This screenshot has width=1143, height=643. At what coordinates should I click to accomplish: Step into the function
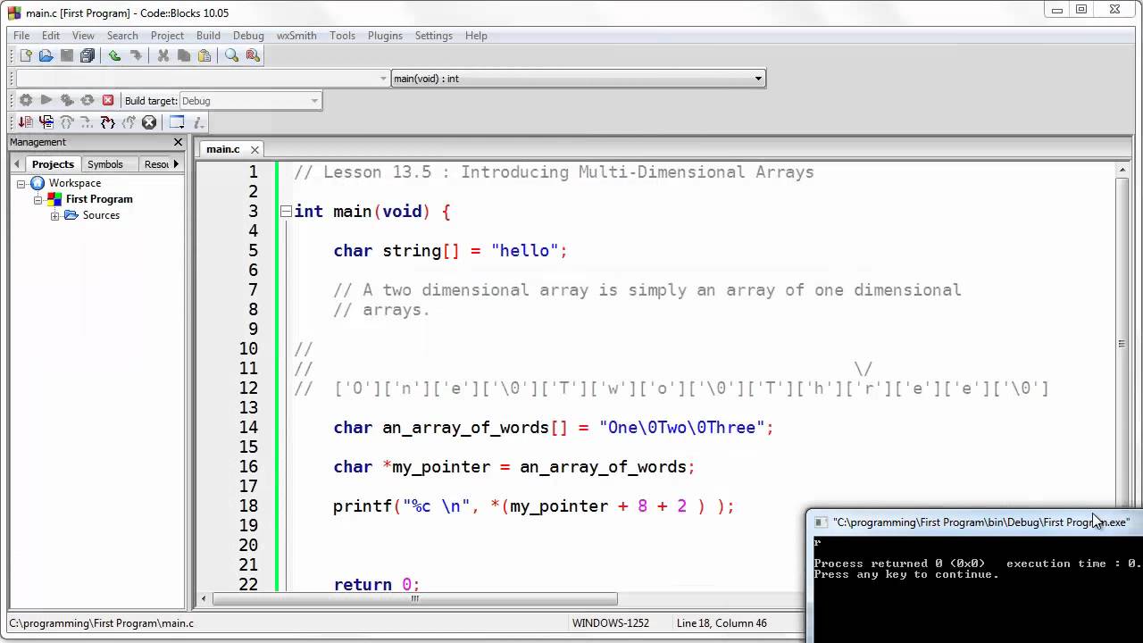108,122
